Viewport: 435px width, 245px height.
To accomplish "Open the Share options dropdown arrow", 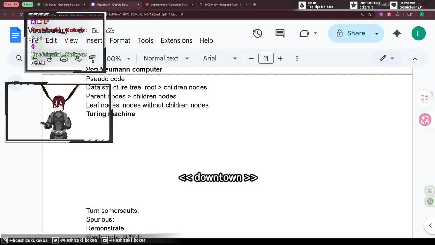I will pyautogui.click(x=376, y=33).
